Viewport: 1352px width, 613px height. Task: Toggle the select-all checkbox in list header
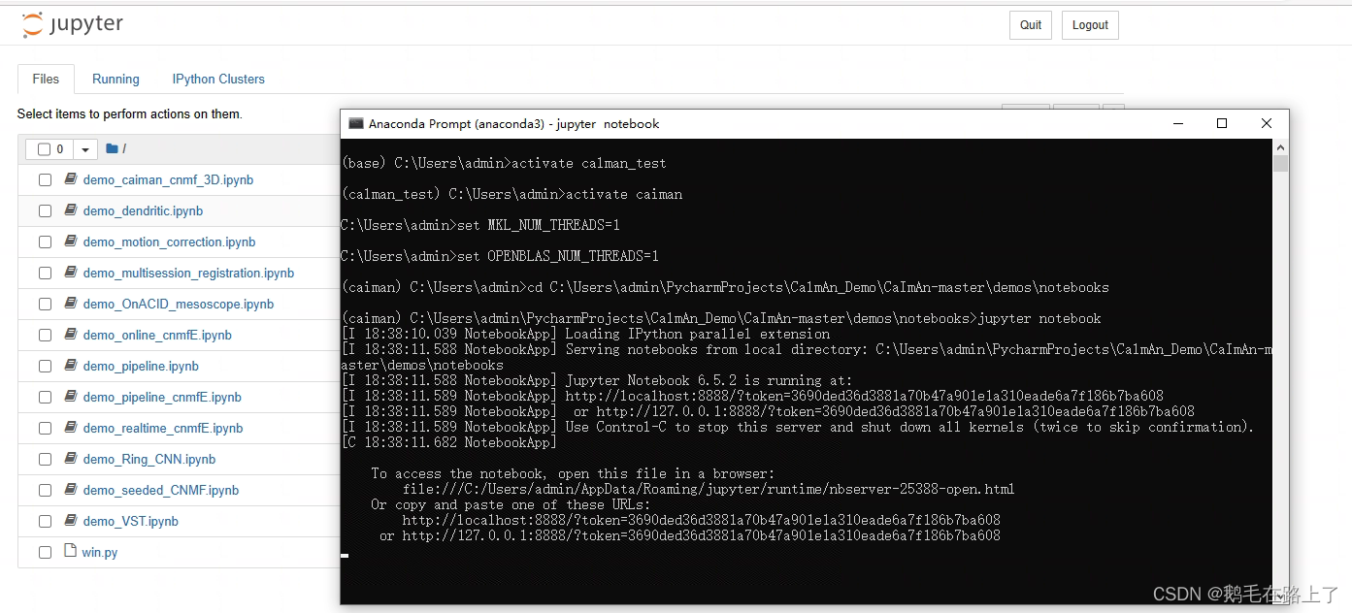click(x=44, y=149)
